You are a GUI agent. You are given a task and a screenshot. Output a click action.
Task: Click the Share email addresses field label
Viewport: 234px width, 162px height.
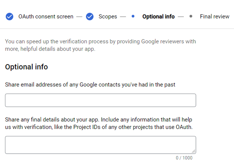tap(90, 85)
